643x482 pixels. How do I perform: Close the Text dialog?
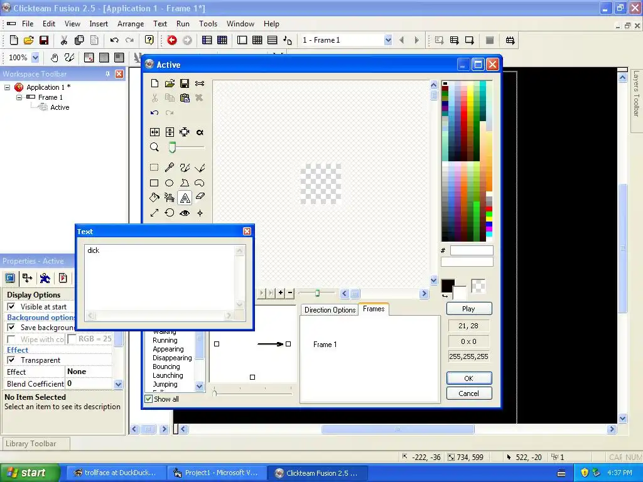tap(247, 231)
